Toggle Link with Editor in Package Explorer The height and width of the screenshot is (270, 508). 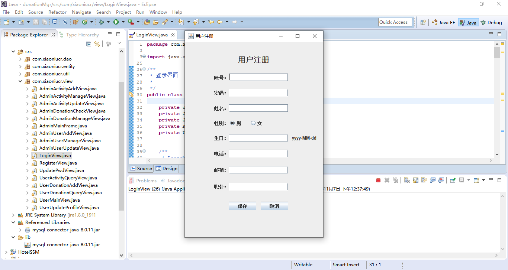click(97, 44)
